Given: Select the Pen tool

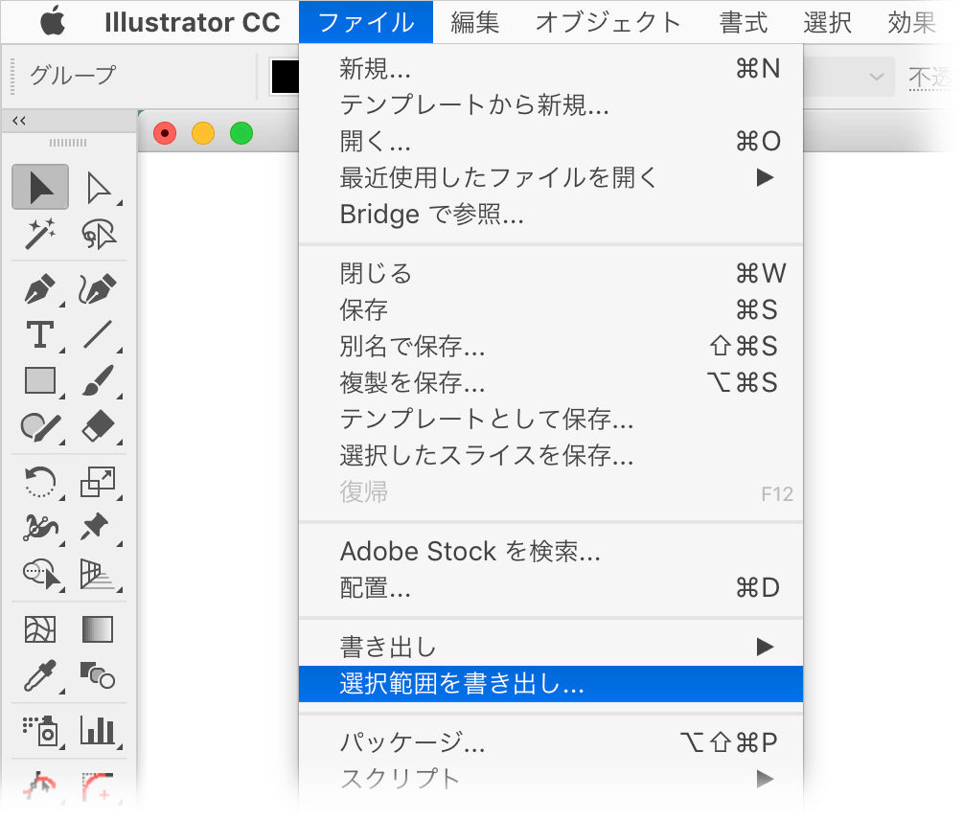Looking at the screenshot, I should tap(40, 288).
